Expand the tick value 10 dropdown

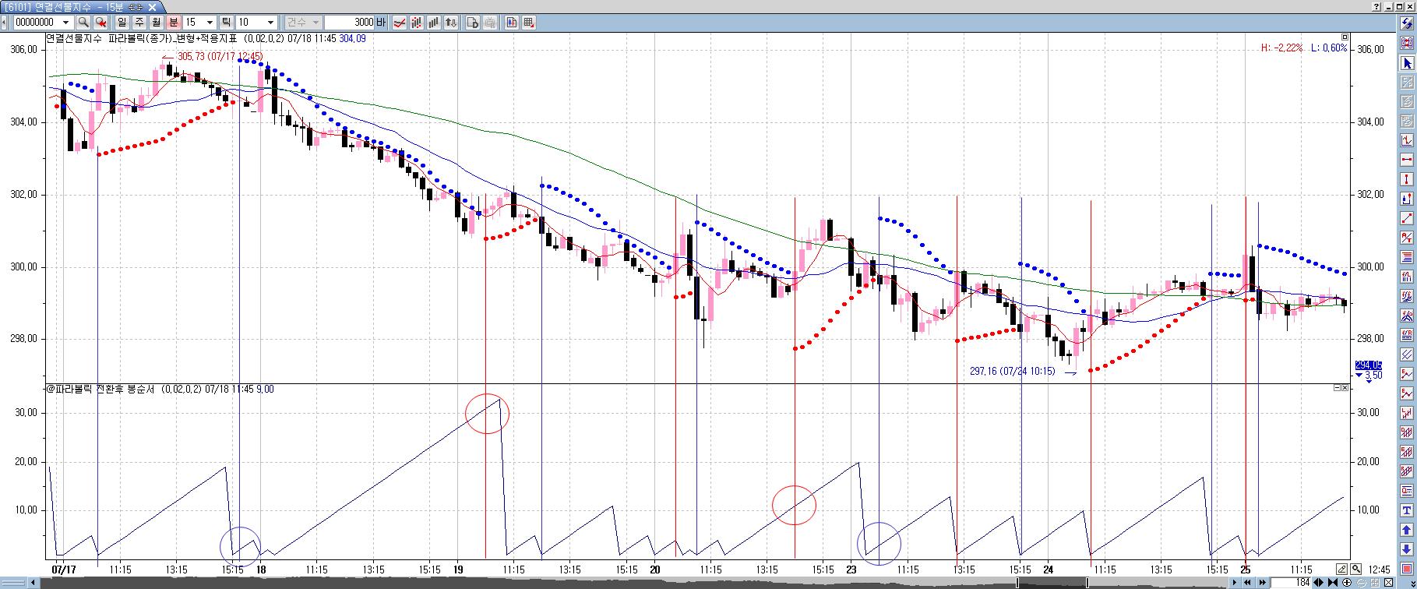coord(270,23)
